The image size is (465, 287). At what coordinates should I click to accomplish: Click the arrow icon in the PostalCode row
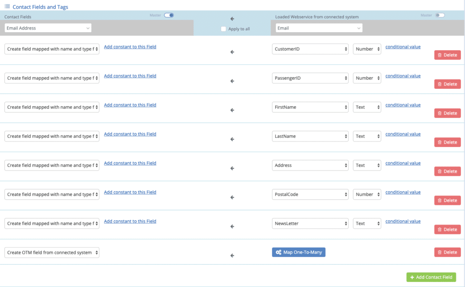click(232, 197)
